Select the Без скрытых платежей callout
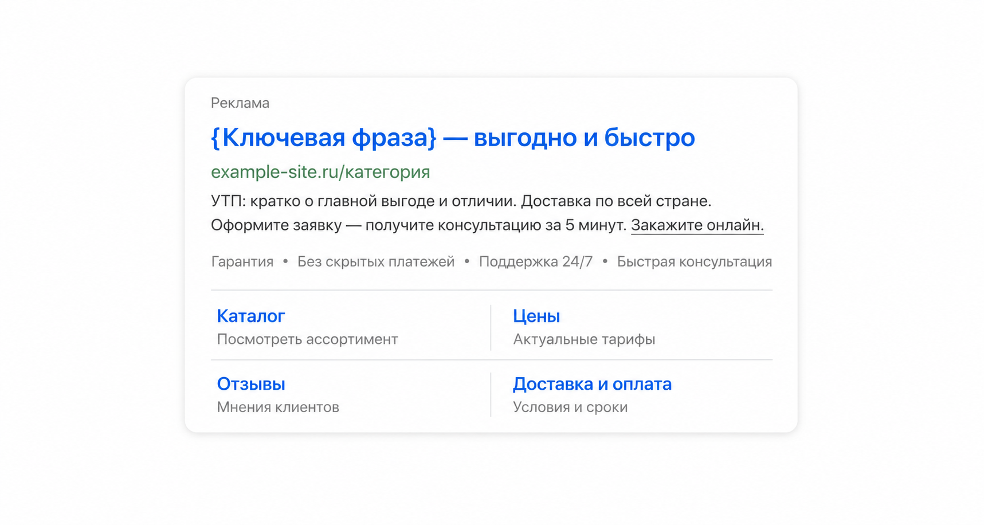This screenshot has width=984, height=525. click(x=376, y=262)
